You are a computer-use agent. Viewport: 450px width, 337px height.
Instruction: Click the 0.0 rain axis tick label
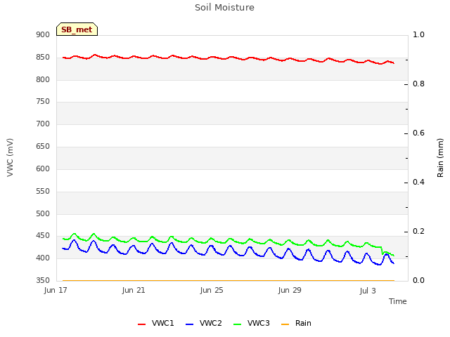click(x=418, y=281)
